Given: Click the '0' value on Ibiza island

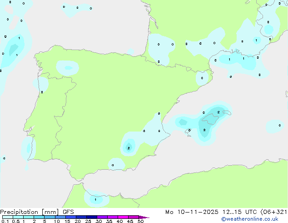Looking at the screenshot, I should (189, 131).
